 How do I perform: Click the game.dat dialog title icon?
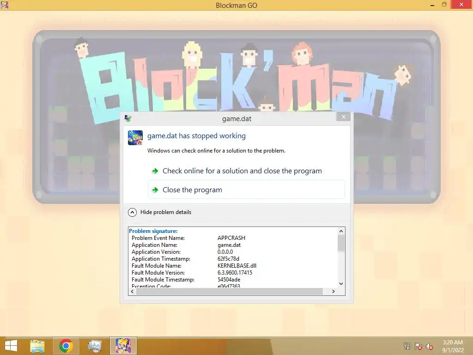[x=128, y=118]
